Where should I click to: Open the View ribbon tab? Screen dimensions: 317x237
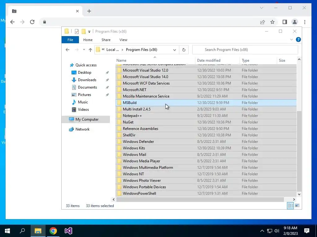click(123, 40)
